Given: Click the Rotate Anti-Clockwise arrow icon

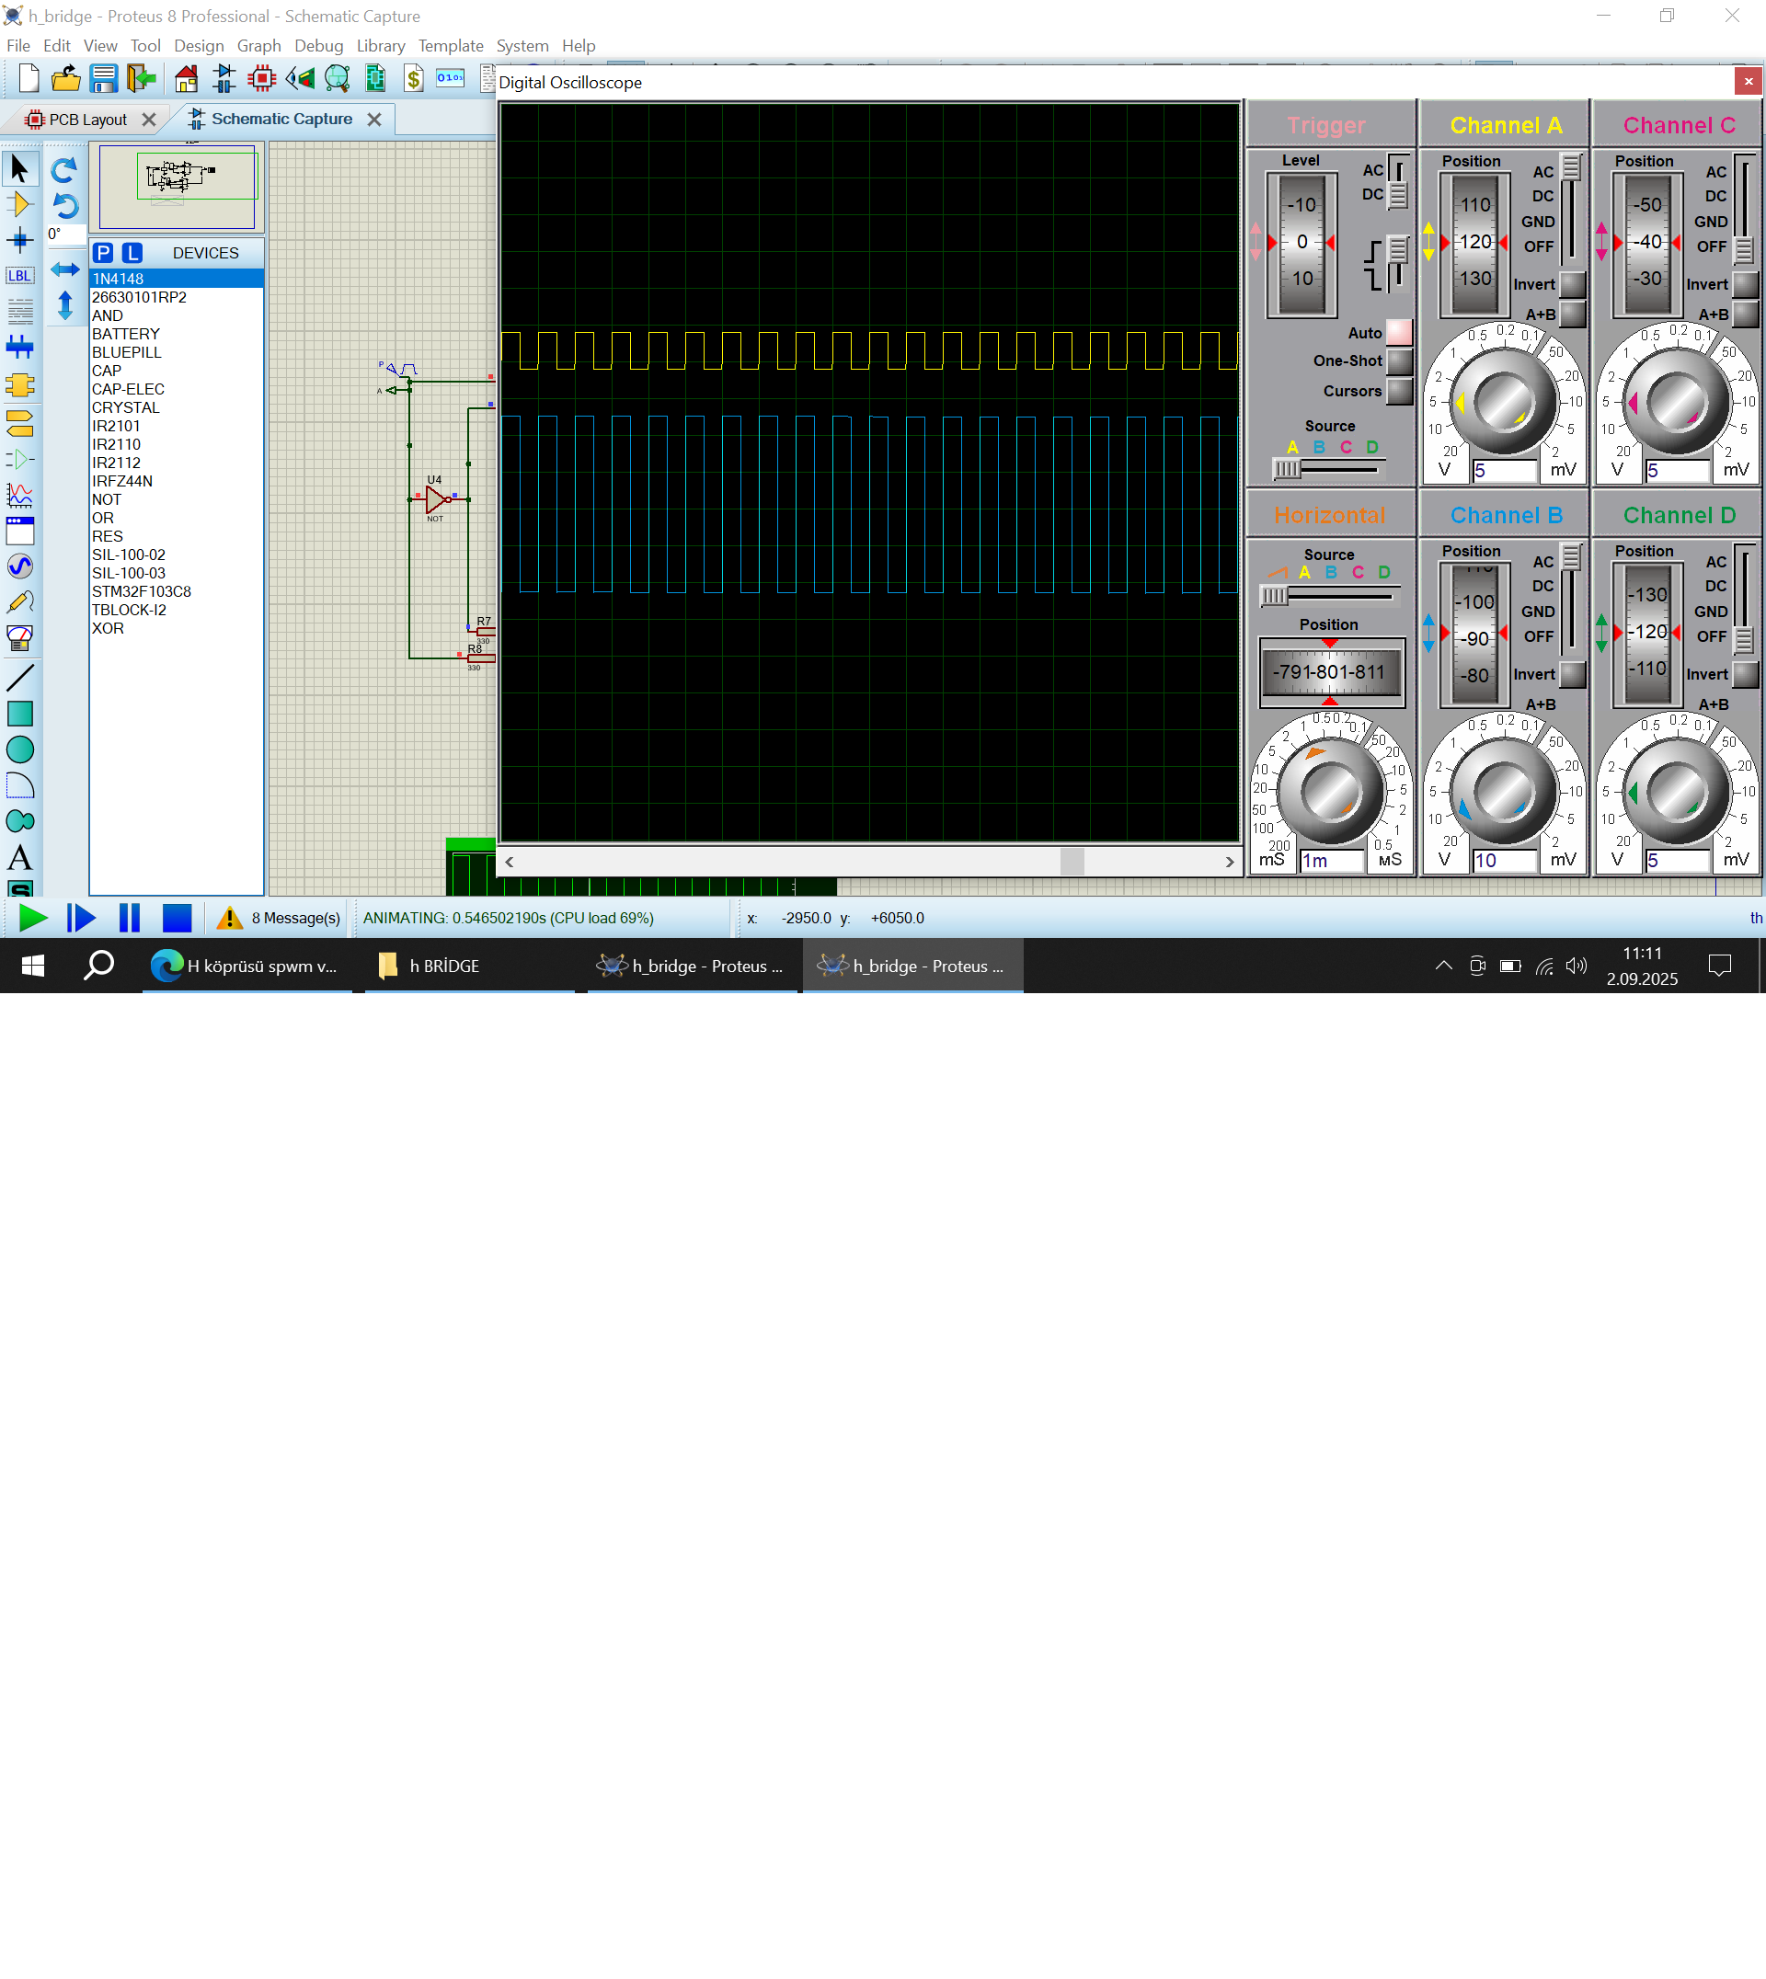Looking at the screenshot, I should point(64,206).
